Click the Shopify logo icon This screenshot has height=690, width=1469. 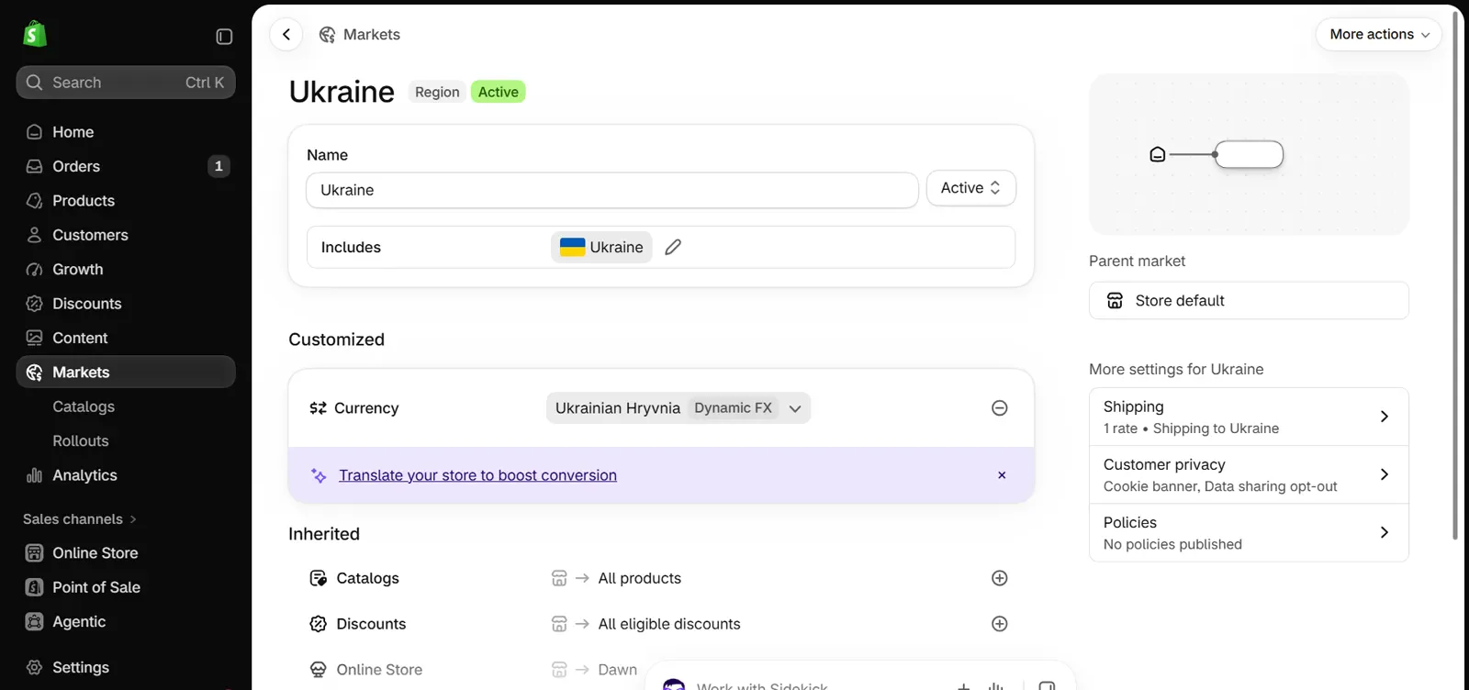tap(35, 35)
